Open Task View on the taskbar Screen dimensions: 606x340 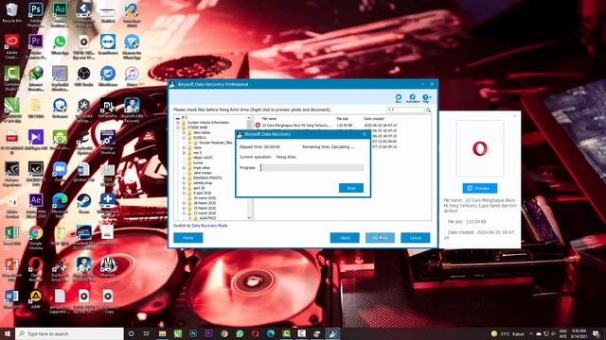click(x=147, y=333)
